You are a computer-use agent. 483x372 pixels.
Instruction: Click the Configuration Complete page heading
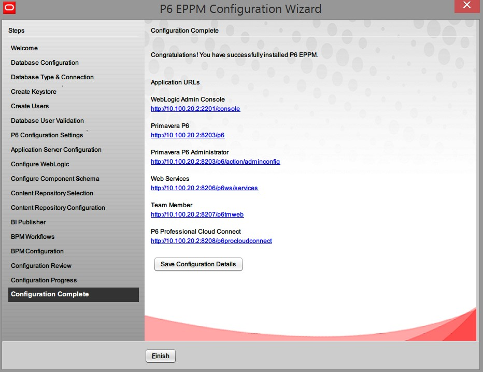tap(184, 31)
